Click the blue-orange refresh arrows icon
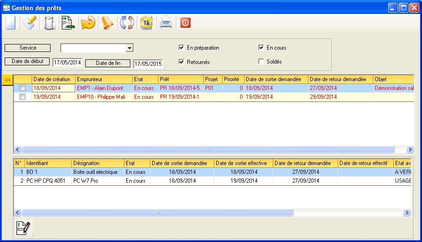This screenshot has width=422, height=242. pos(127,23)
